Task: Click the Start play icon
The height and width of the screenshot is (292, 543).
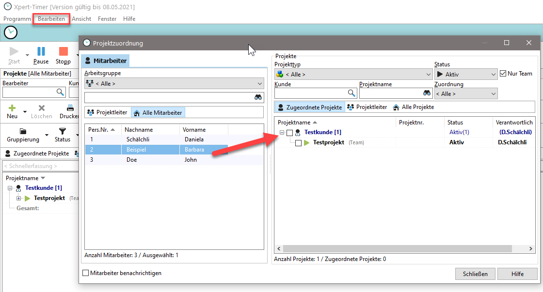Action: pyautogui.click(x=14, y=52)
